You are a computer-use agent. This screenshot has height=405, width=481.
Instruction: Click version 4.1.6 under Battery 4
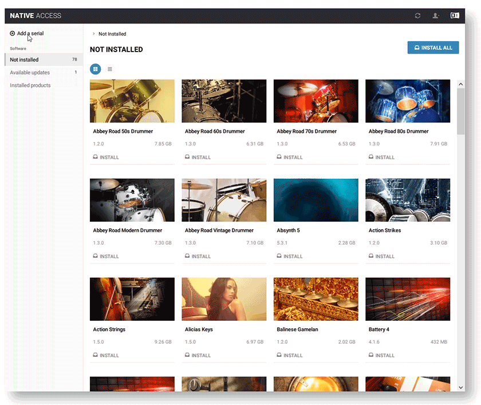point(374,342)
